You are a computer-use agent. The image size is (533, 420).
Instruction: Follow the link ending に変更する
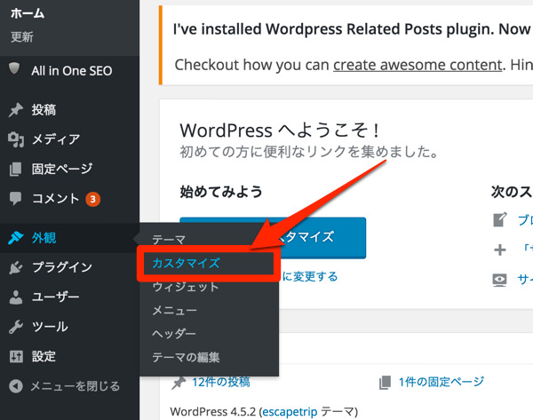point(310,276)
